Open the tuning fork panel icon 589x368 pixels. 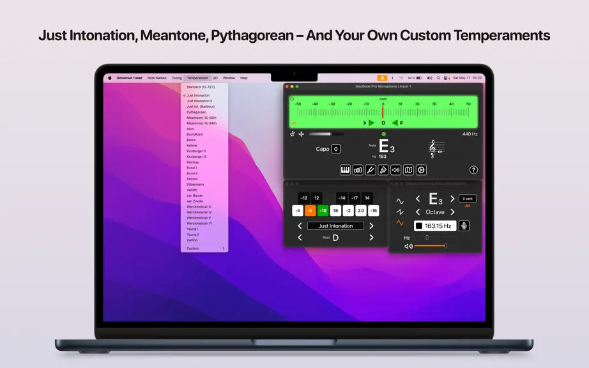(x=371, y=170)
